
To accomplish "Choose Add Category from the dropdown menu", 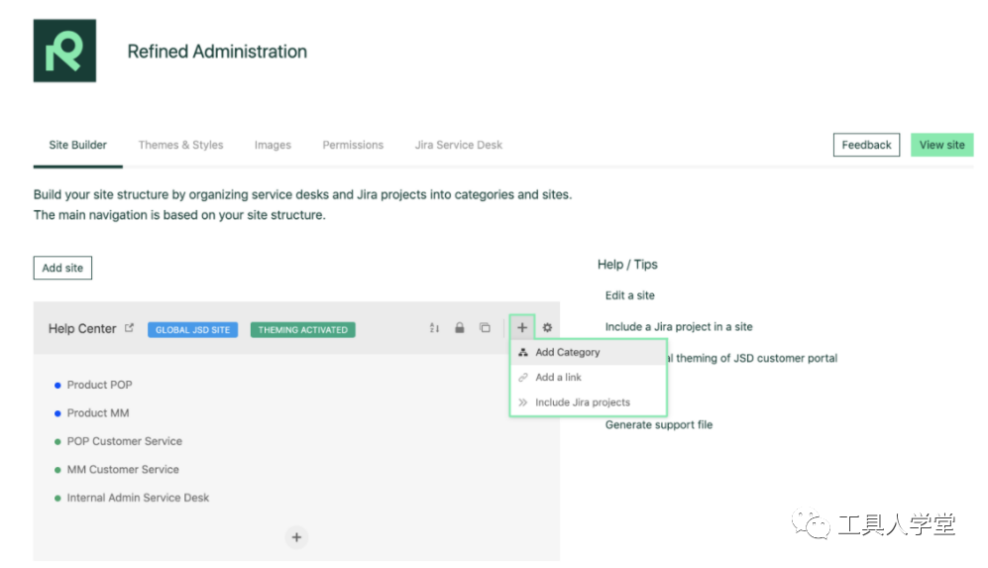I will tap(588, 353).
